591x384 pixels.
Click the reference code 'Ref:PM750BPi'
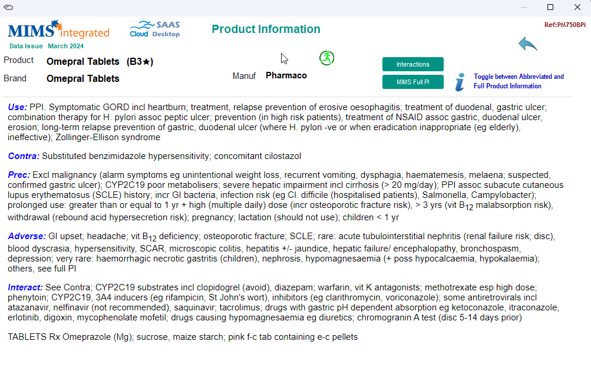(565, 25)
